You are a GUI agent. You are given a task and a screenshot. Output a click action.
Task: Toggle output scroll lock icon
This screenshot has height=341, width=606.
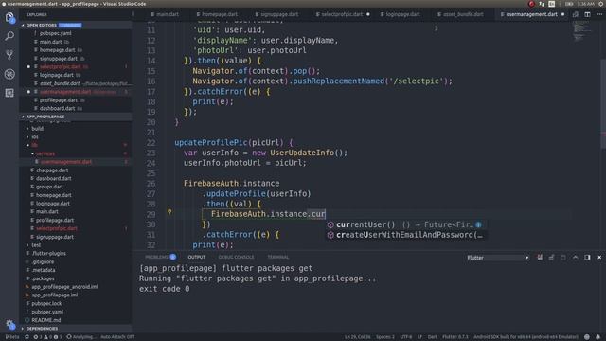[x=551, y=258]
